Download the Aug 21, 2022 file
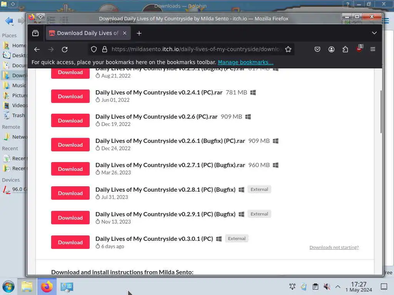The width and height of the screenshot is (394, 295). point(70,73)
